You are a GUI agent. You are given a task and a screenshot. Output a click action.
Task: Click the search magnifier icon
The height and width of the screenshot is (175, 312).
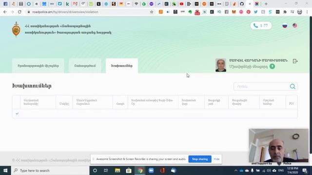(292, 87)
